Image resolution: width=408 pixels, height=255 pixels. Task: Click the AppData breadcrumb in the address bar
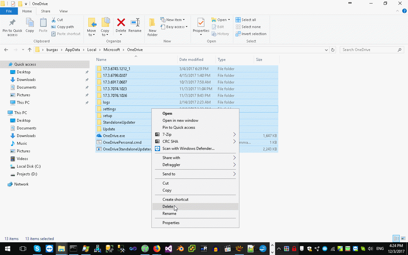tap(73, 50)
